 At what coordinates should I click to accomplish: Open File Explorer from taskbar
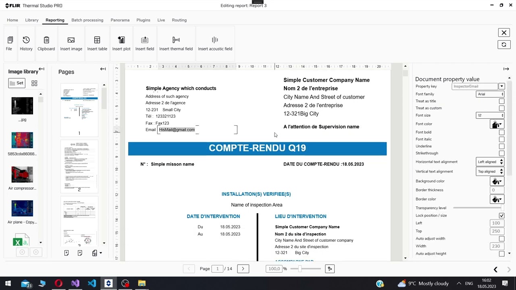point(141,284)
